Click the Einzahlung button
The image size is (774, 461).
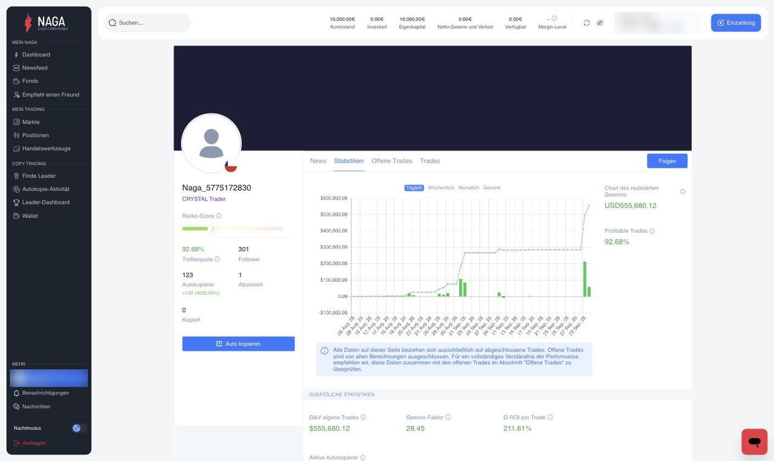click(736, 23)
